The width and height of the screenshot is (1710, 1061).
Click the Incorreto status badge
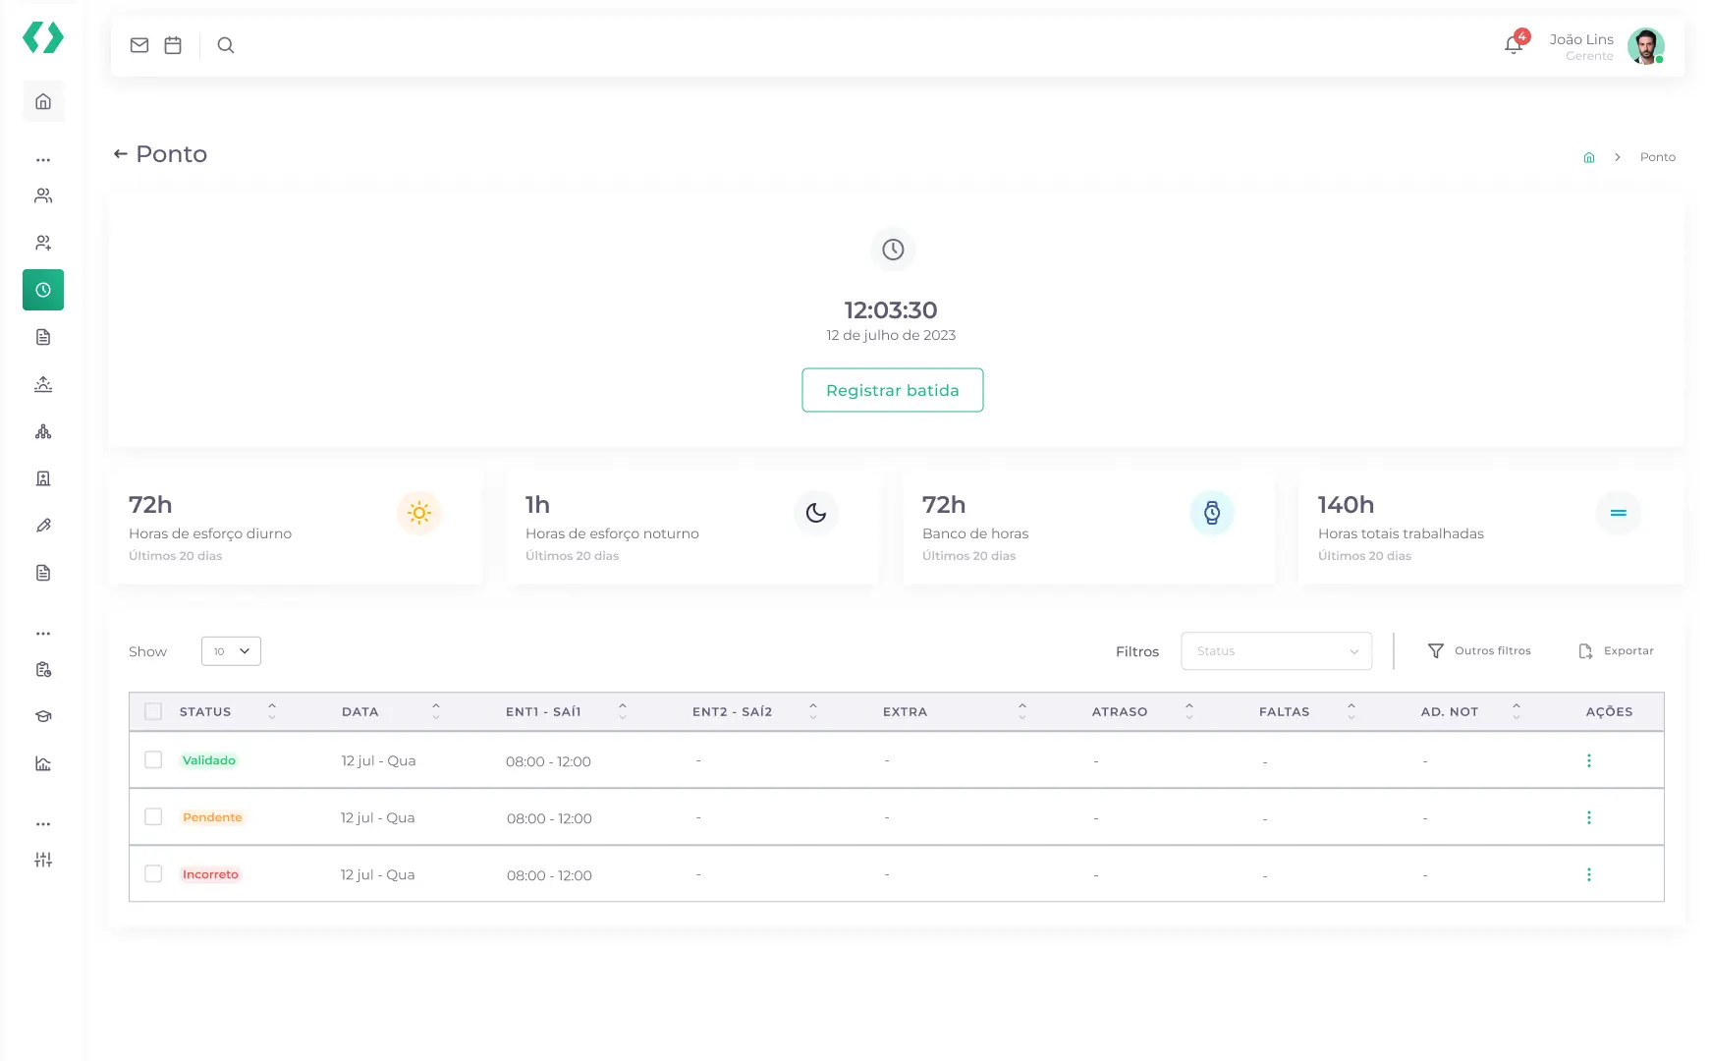pos(210,874)
